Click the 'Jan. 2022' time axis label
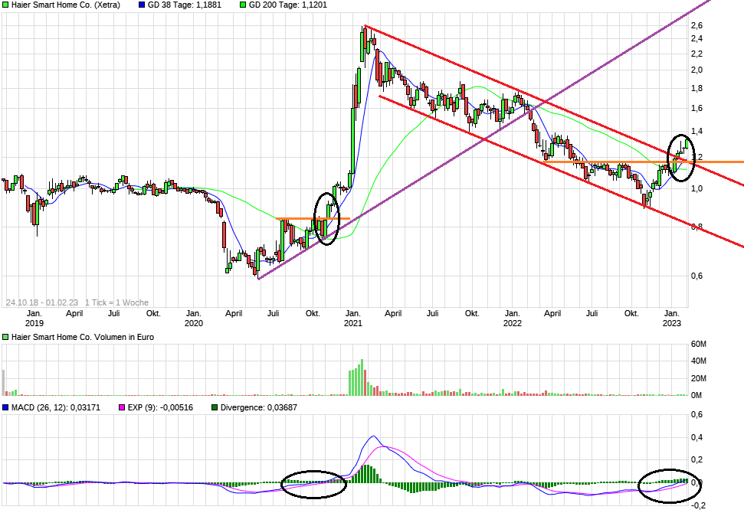 point(513,318)
